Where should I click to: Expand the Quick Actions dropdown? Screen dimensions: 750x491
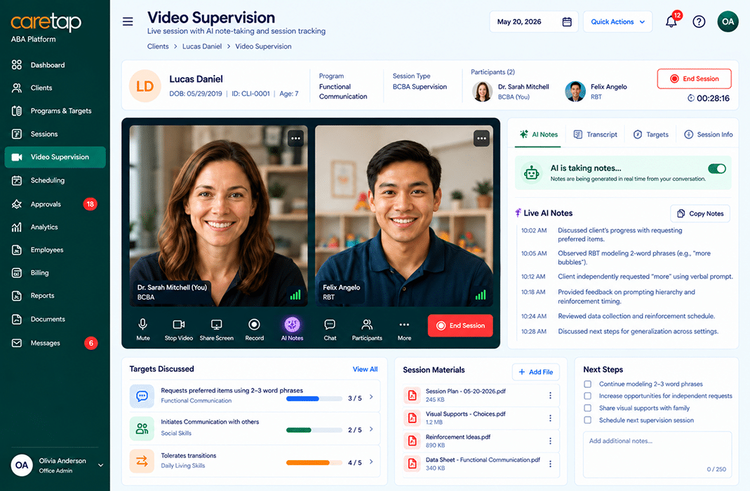(617, 22)
